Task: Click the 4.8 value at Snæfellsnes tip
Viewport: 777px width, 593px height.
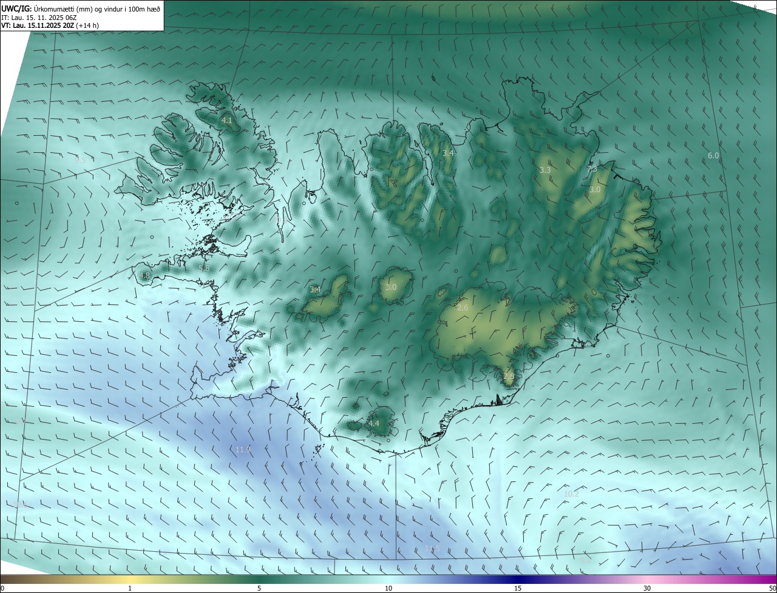Action: tap(144, 275)
